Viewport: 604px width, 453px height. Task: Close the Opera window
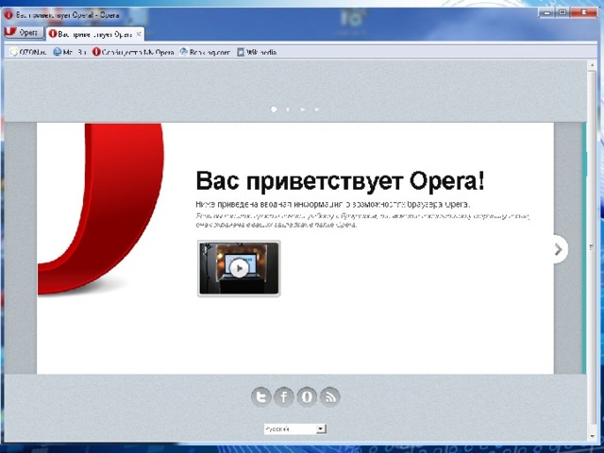[584, 13]
